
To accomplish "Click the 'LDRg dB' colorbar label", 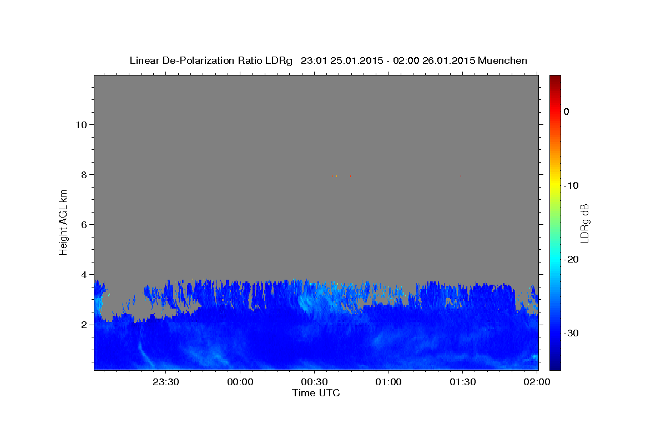I will click(584, 223).
